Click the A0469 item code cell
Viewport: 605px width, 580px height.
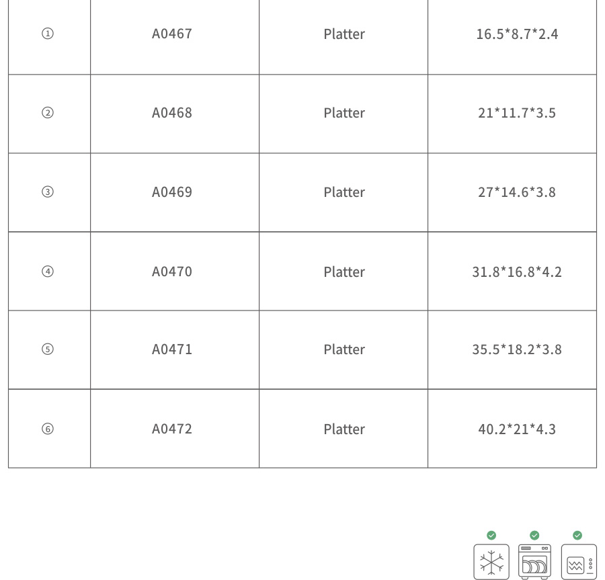(172, 192)
